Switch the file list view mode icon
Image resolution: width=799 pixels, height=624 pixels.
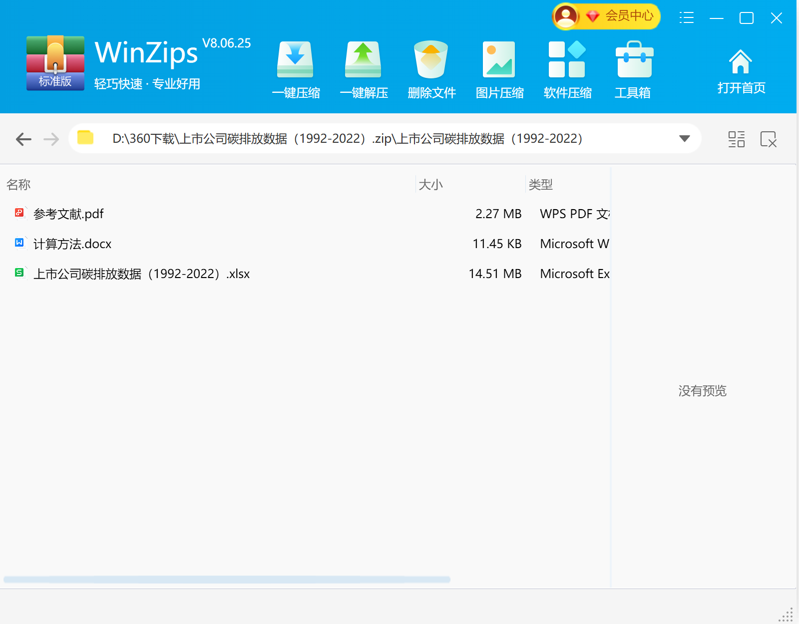[737, 139]
